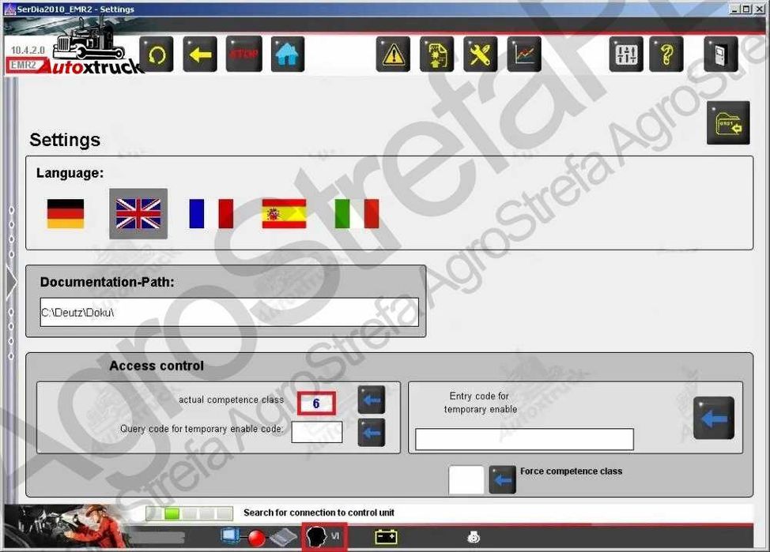
Task: Click the computer connection status icon
Action: click(230, 536)
